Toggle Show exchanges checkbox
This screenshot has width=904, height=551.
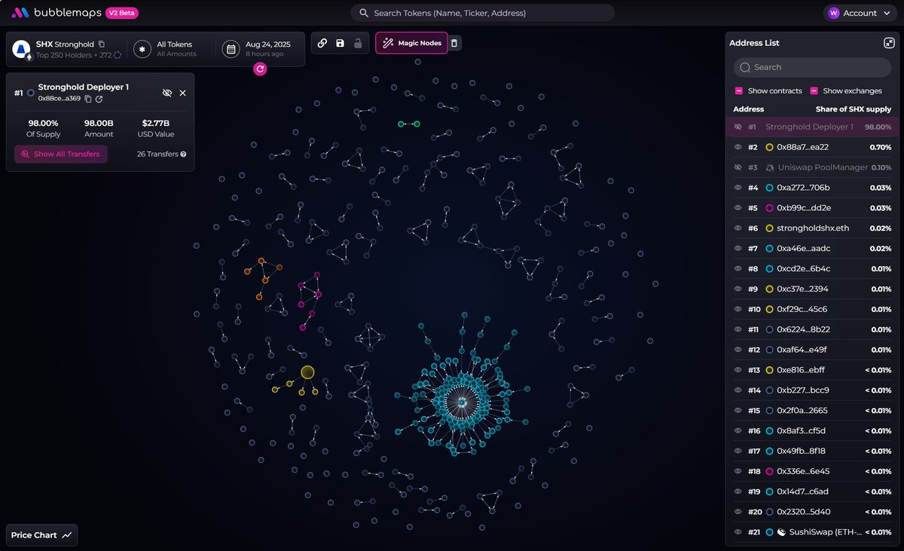click(x=814, y=91)
